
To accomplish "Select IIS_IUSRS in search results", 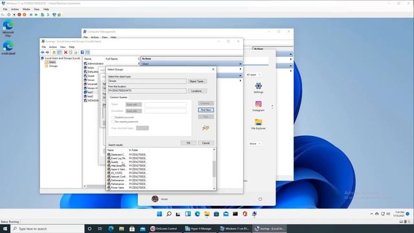I will pyautogui.click(x=116, y=173).
